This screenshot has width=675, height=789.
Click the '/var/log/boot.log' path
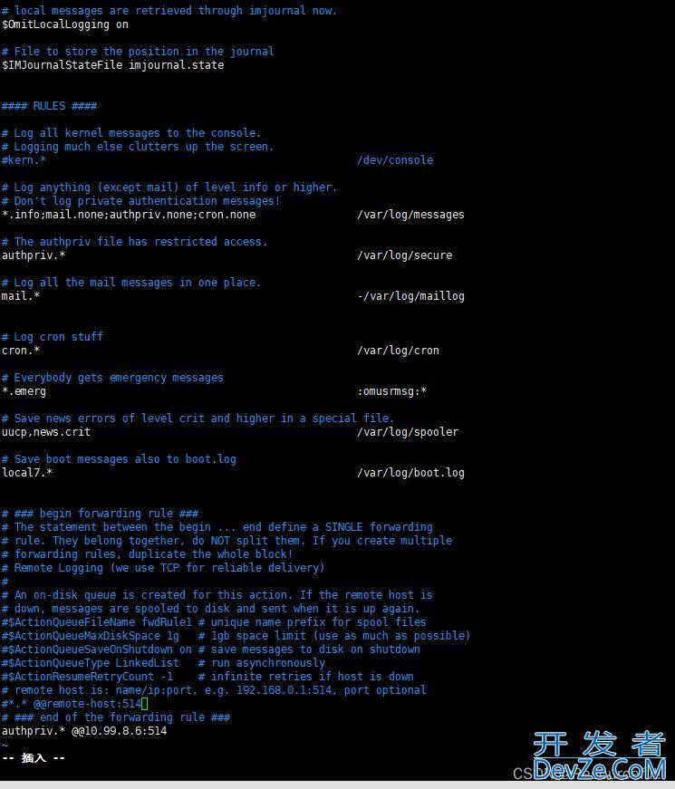(410, 473)
